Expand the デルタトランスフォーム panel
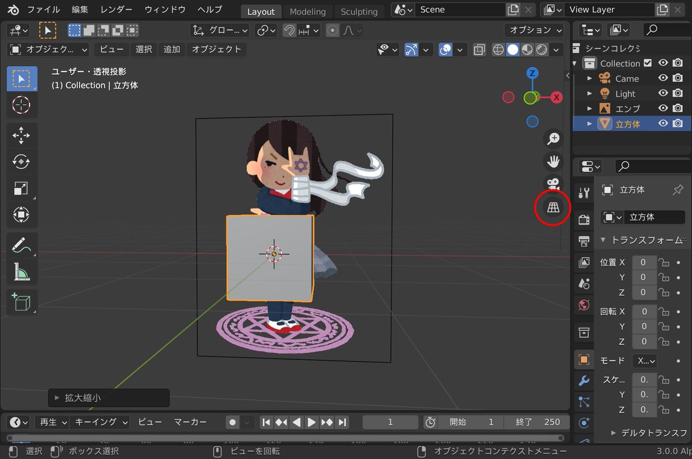 click(650, 433)
